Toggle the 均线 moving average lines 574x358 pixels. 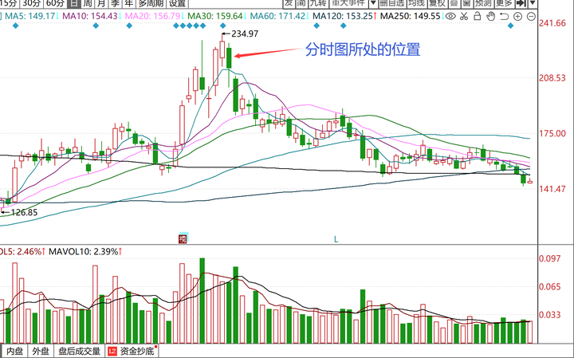click(417, 3)
